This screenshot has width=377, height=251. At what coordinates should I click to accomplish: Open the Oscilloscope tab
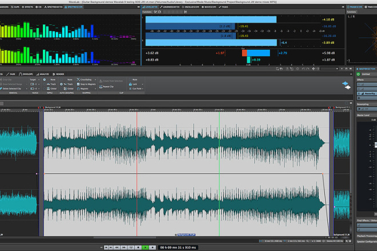point(190,7)
